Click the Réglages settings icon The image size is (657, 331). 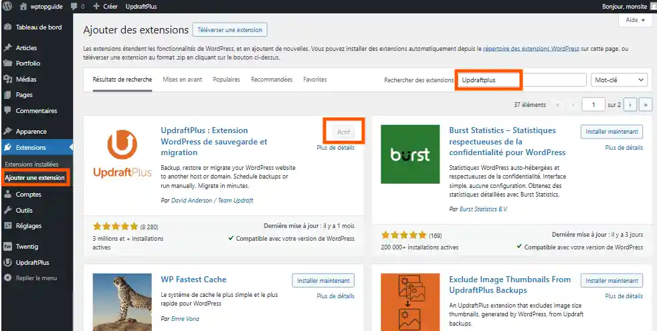[7, 226]
